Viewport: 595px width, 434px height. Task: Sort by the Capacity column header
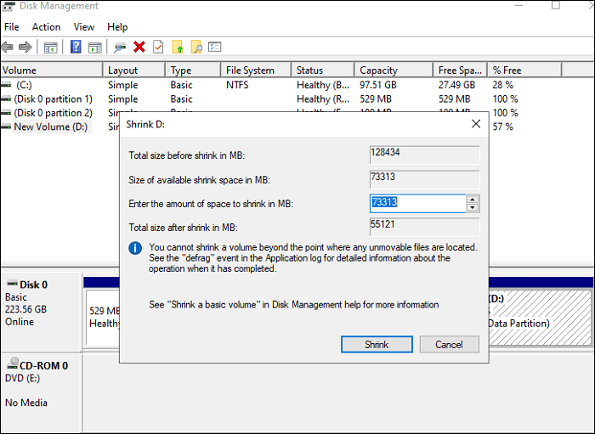(378, 70)
